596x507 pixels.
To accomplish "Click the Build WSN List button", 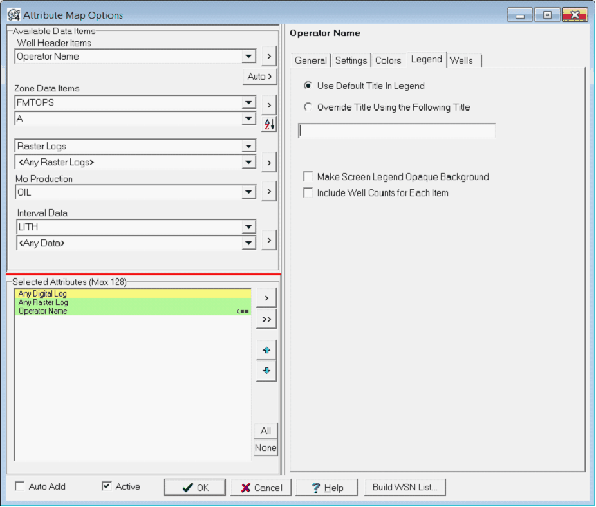I will tap(405, 487).
